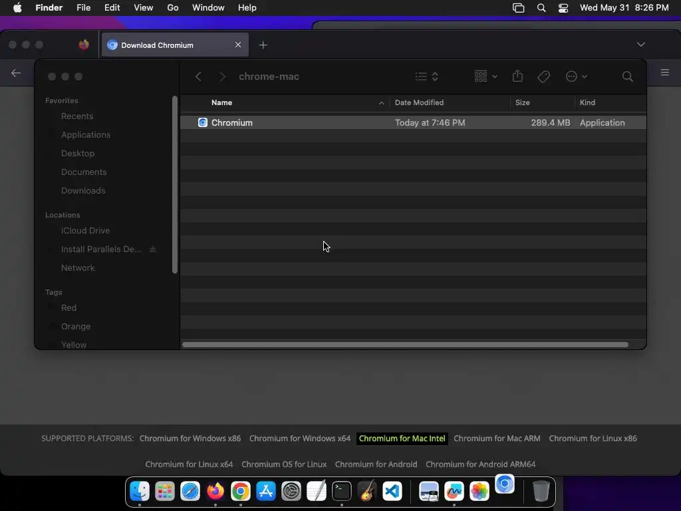
Task: Open Network location in sidebar
Action: (78, 267)
